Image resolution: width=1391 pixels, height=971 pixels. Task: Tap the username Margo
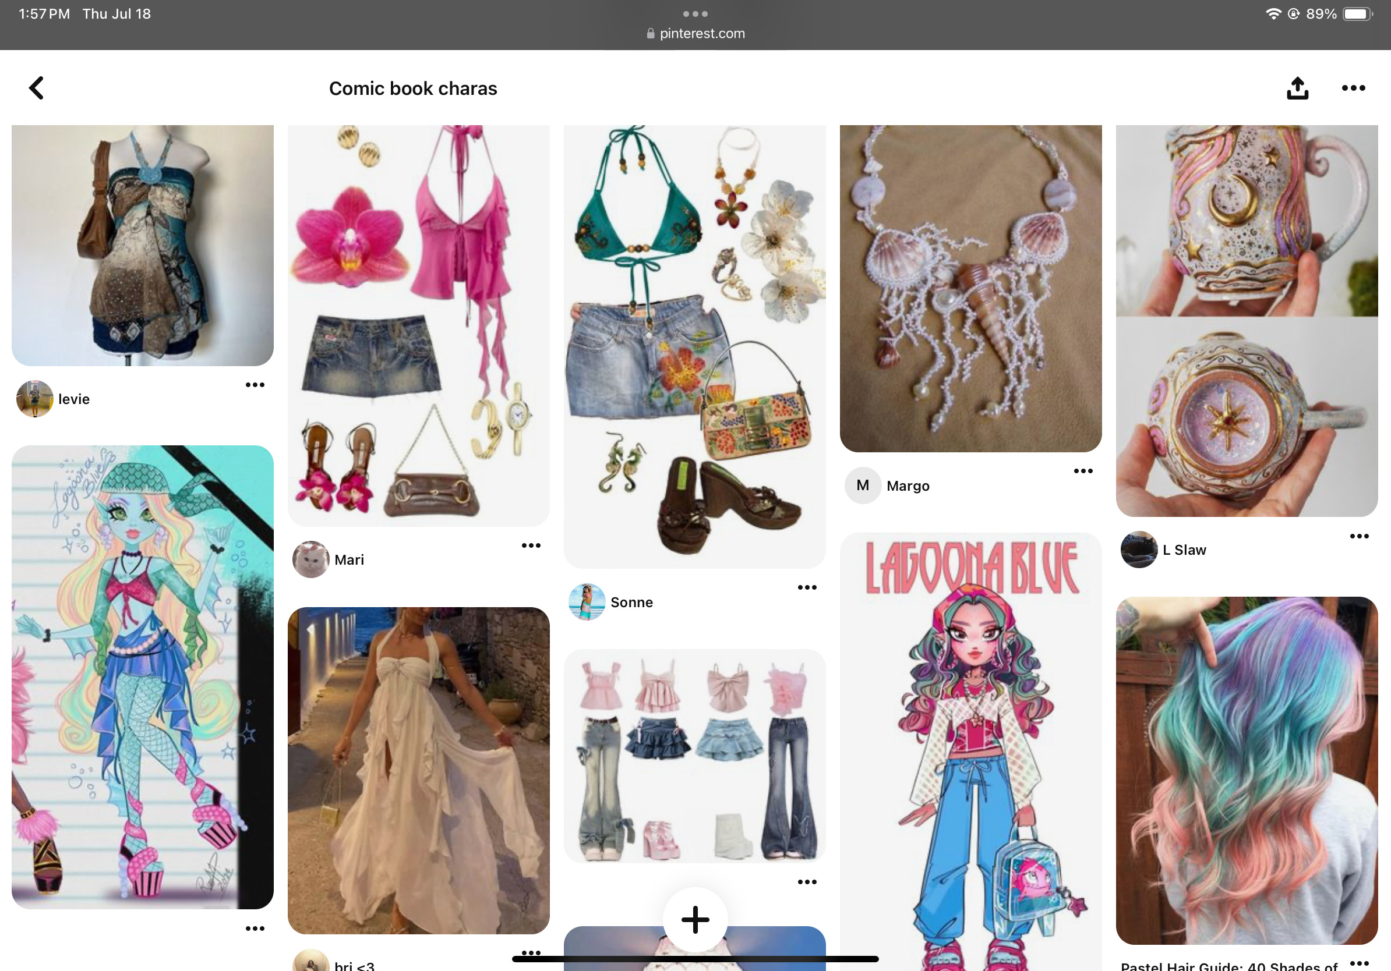pyautogui.click(x=908, y=486)
